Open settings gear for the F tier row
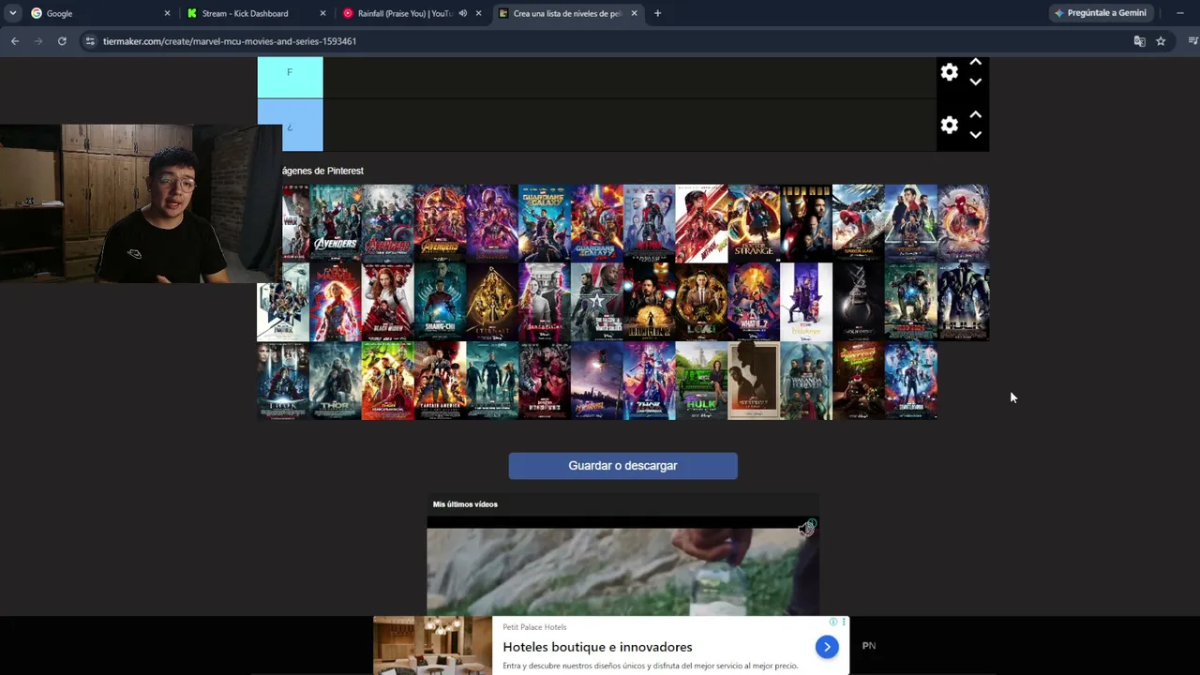 pyautogui.click(x=950, y=72)
